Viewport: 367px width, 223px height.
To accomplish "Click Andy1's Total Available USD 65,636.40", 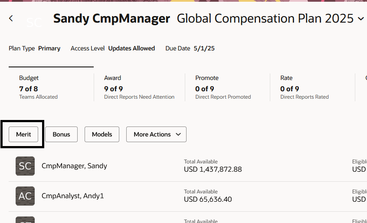I will tap(209, 199).
